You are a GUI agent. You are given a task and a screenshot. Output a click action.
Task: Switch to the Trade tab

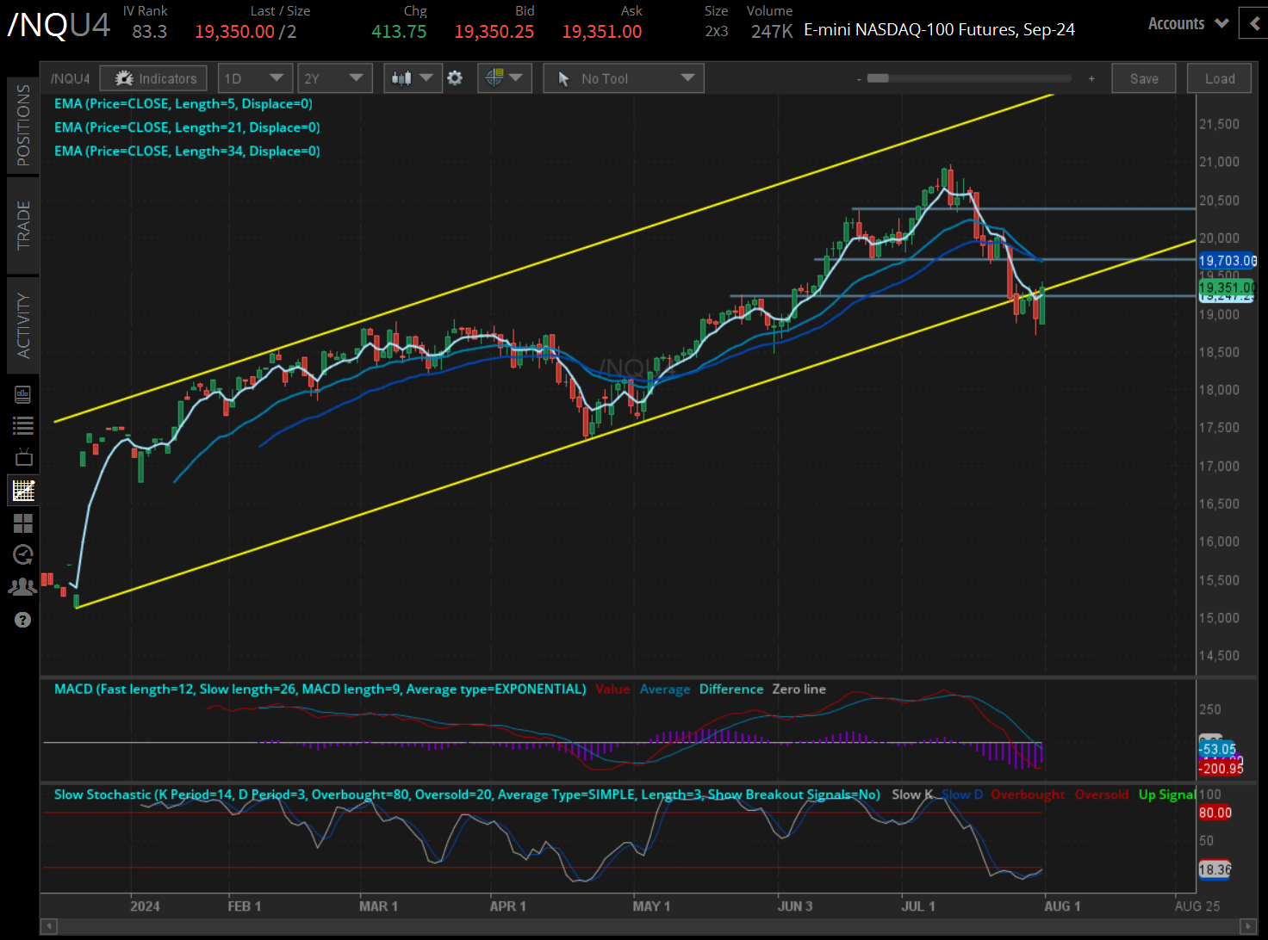click(x=23, y=225)
